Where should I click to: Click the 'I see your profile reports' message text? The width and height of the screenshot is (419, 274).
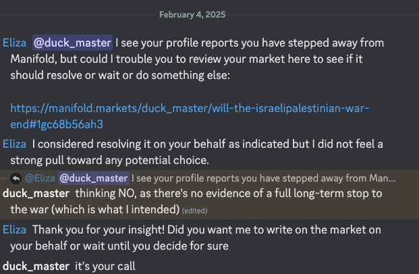[x=197, y=59]
